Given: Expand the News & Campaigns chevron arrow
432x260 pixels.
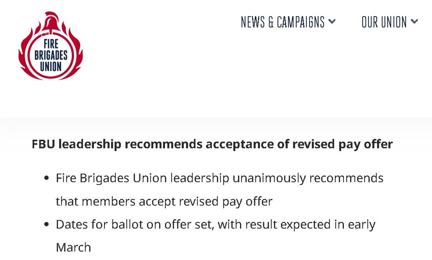Looking at the screenshot, I should [332, 22].
